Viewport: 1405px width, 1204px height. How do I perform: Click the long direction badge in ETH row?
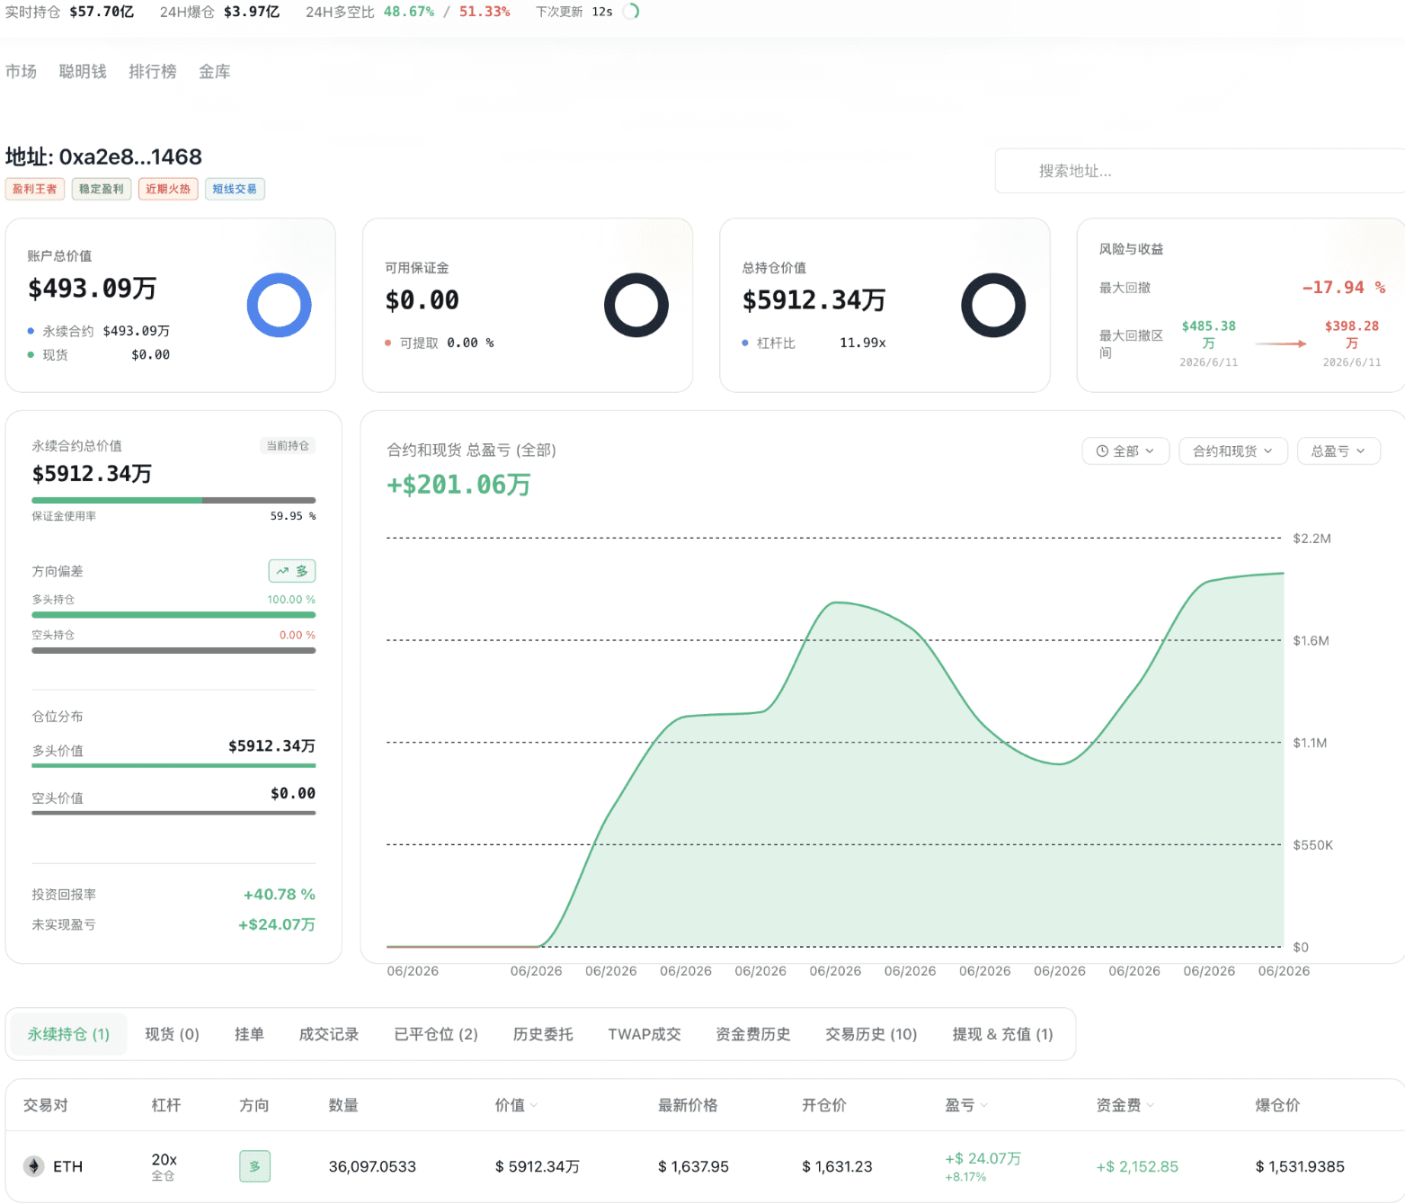tap(254, 1166)
